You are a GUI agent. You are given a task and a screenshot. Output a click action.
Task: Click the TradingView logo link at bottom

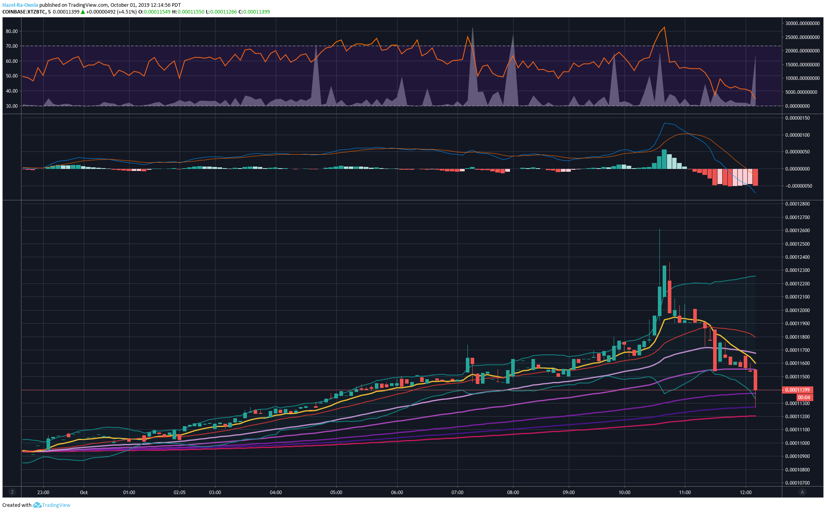(x=52, y=505)
